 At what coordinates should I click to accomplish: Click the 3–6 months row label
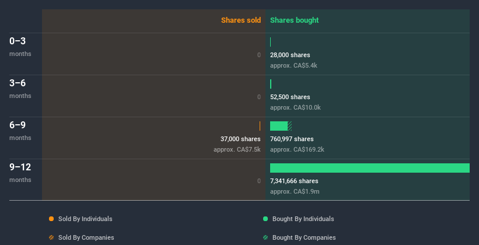(x=20, y=89)
